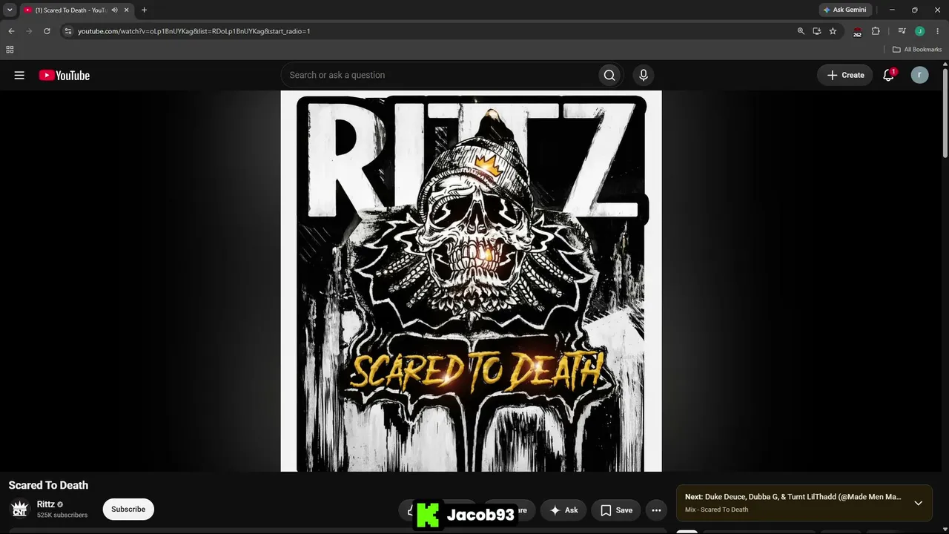The height and width of the screenshot is (534, 949).
Task: View site information for youtube.com
Action: coord(68,31)
